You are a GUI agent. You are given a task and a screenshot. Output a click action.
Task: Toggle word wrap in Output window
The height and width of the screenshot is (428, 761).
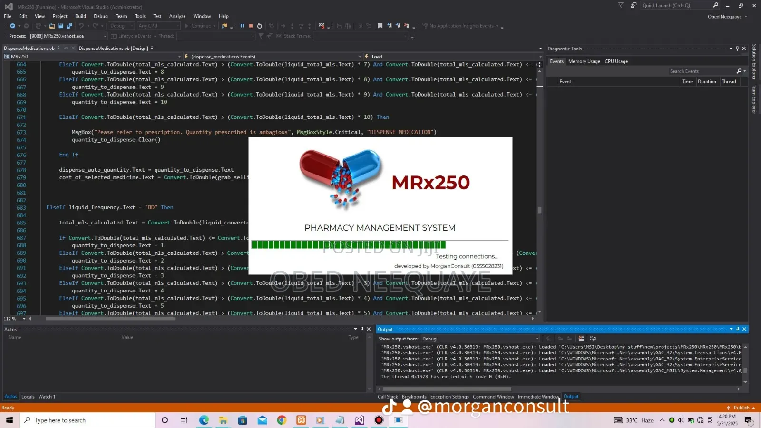pos(593,339)
